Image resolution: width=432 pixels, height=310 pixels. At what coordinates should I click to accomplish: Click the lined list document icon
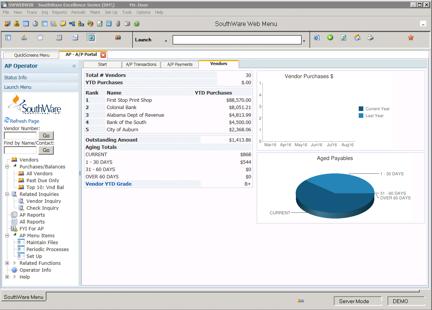click(x=59, y=38)
